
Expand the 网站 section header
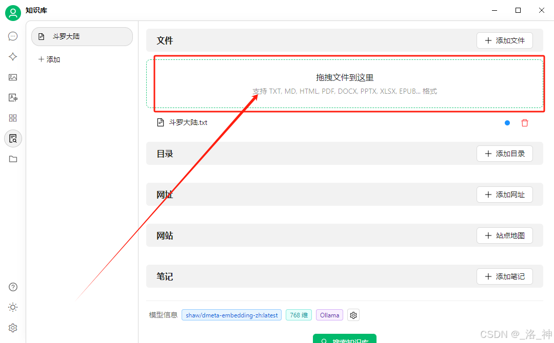tap(345, 235)
